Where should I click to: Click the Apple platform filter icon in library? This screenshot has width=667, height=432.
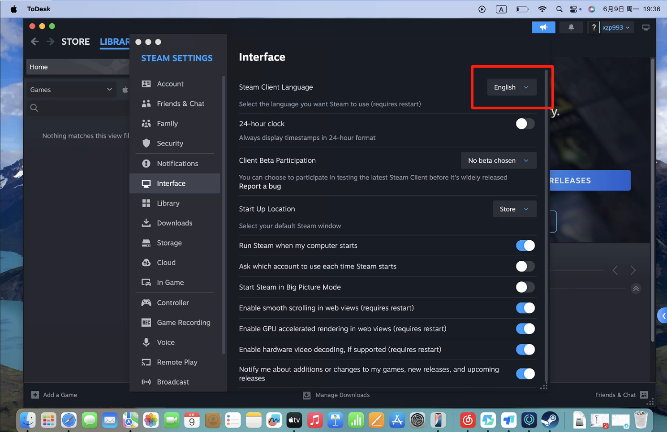pos(125,90)
